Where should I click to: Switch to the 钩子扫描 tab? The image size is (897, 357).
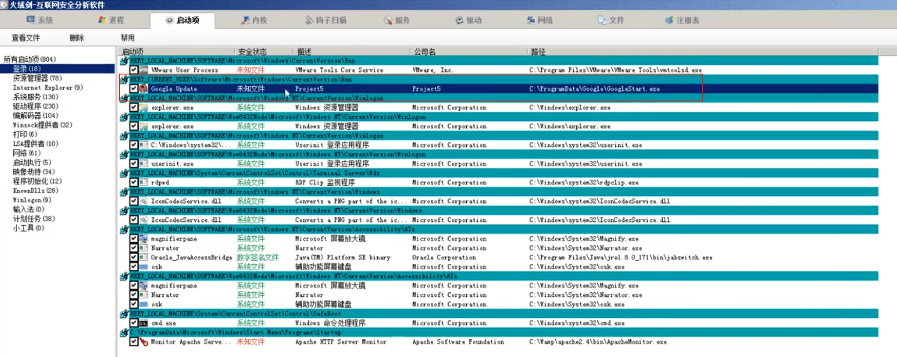click(x=326, y=20)
